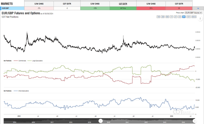Click the MARKETS heading
Image resolution: width=204 pixels, height=124 pixels.
coord(7,4)
